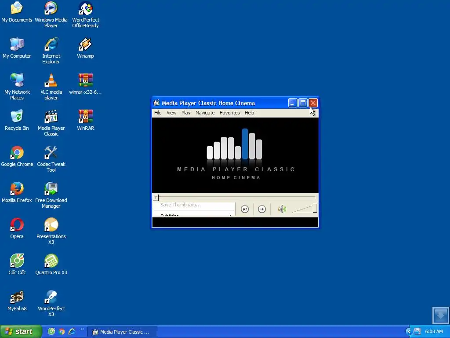Maximize the Media Player Classic window

(303, 103)
